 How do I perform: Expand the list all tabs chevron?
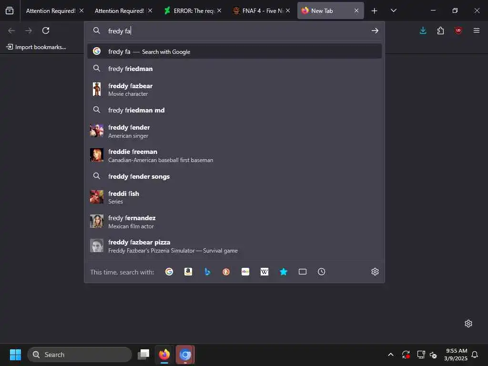(393, 10)
